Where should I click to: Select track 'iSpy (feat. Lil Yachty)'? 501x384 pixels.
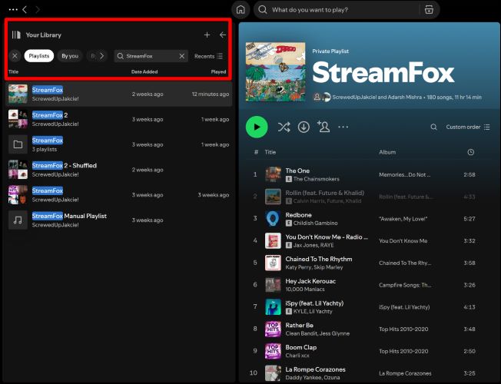[314, 303]
